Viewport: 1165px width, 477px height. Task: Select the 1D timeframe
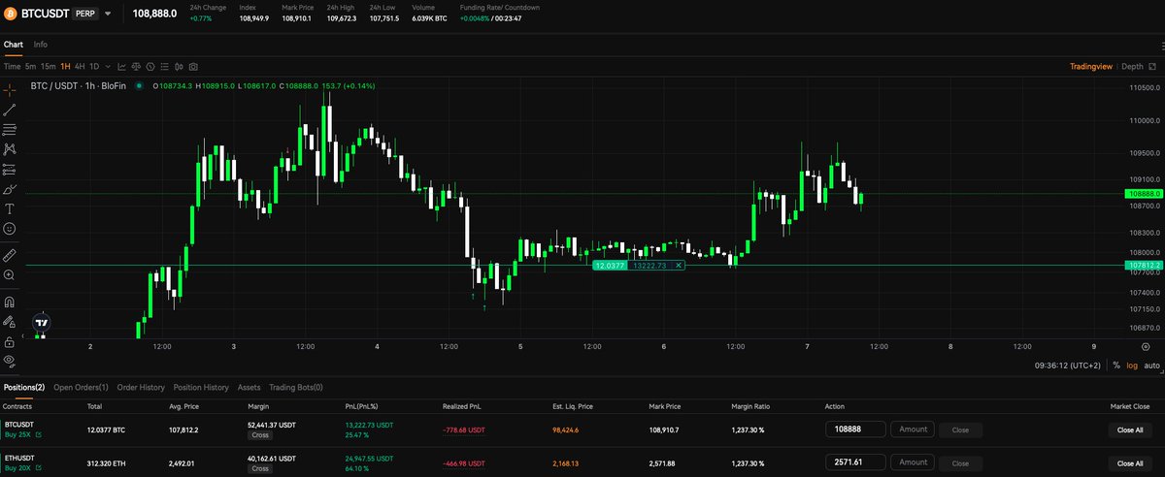coord(94,67)
